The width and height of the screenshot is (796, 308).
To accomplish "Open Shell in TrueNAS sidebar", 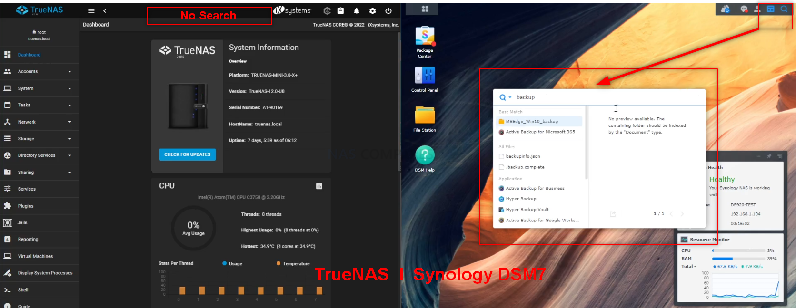I will [x=40, y=290].
